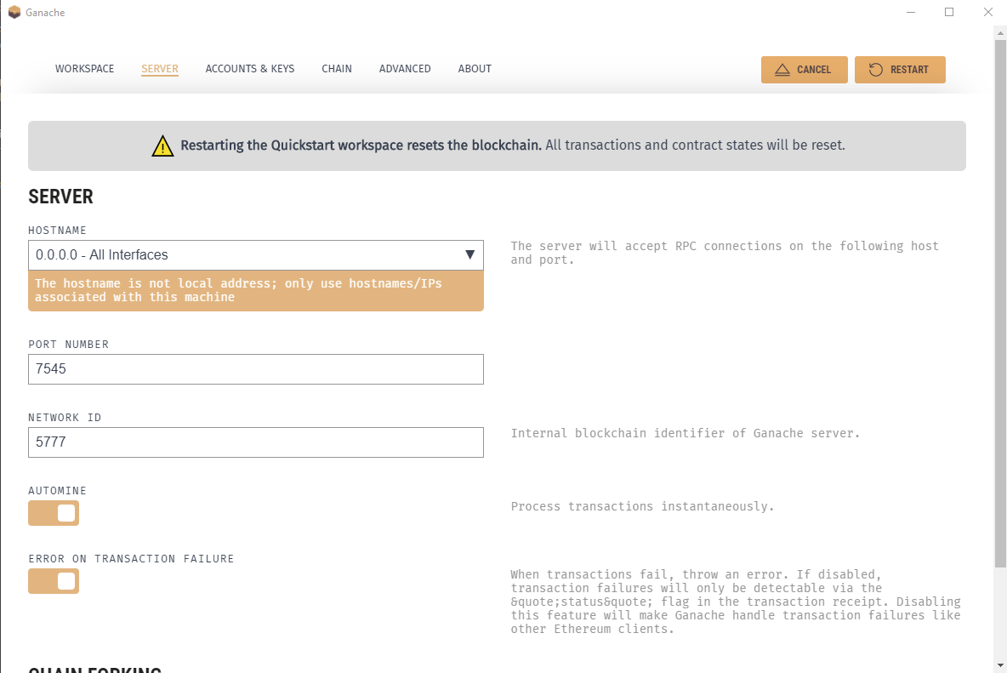This screenshot has width=1007, height=673.
Task: Toggle Error on Transaction Failure switch
Action: pos(54,581)
